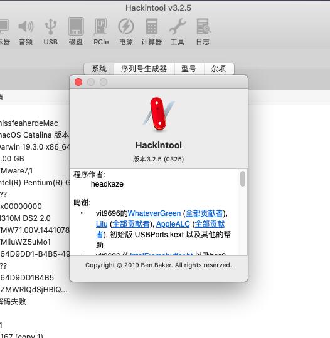Switch to the 杂项 tab

pos(218,69)
